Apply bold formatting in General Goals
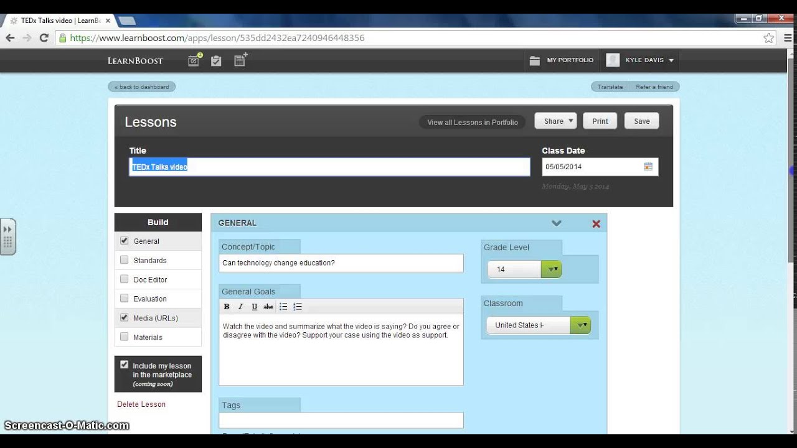 click(227, 307)
